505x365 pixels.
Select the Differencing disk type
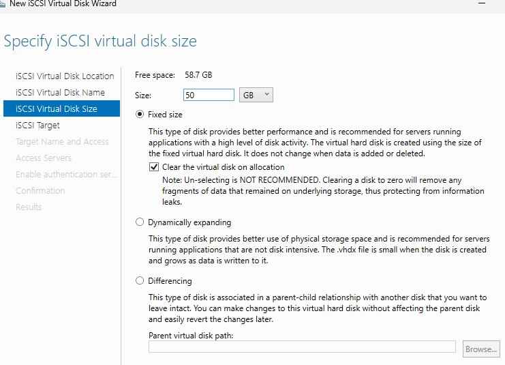(x=140, y=281)
